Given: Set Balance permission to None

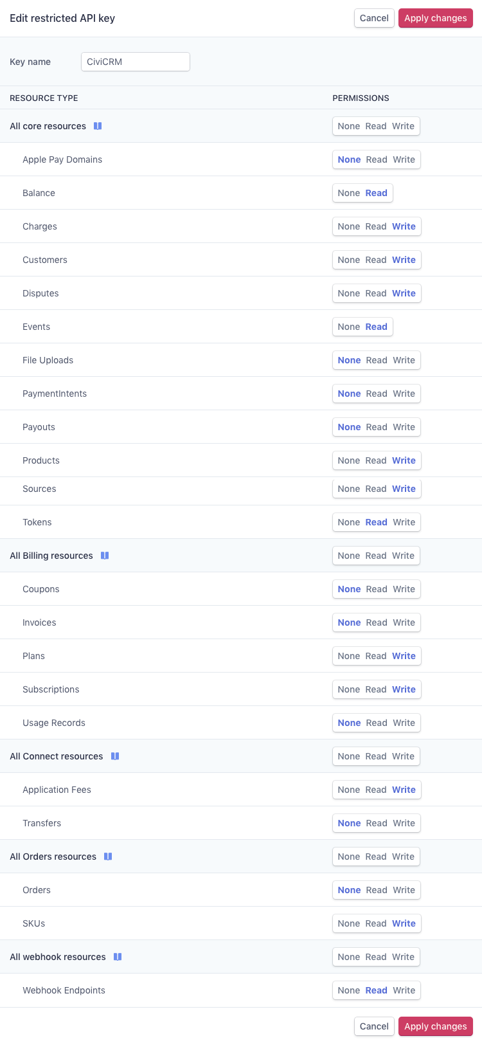Looking at the screenshot, I should [348, 193].
